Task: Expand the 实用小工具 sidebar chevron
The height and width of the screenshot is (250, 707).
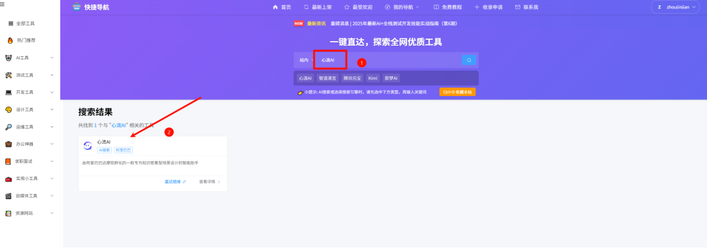Action: [x=52, y=178]
